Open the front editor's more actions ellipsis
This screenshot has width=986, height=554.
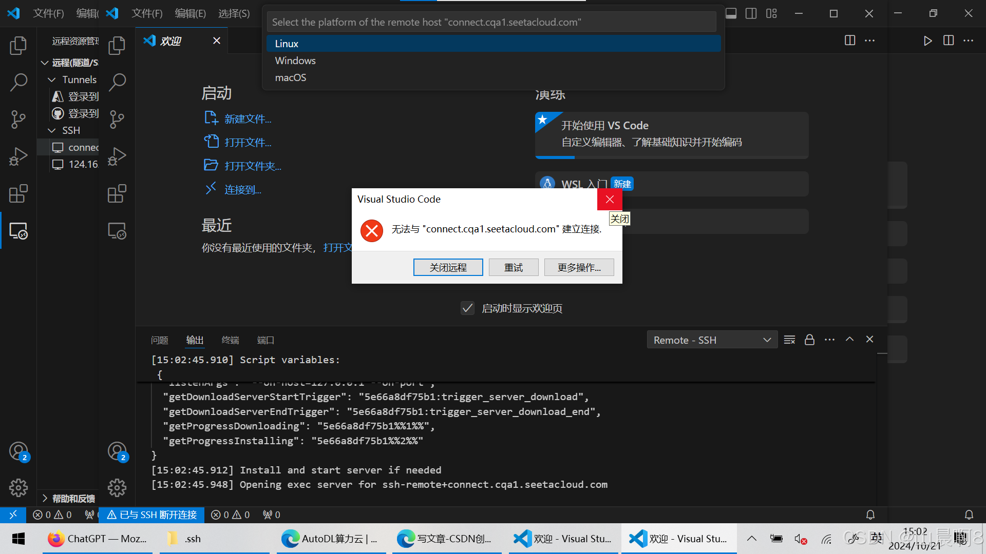click(x=869, y=40)
